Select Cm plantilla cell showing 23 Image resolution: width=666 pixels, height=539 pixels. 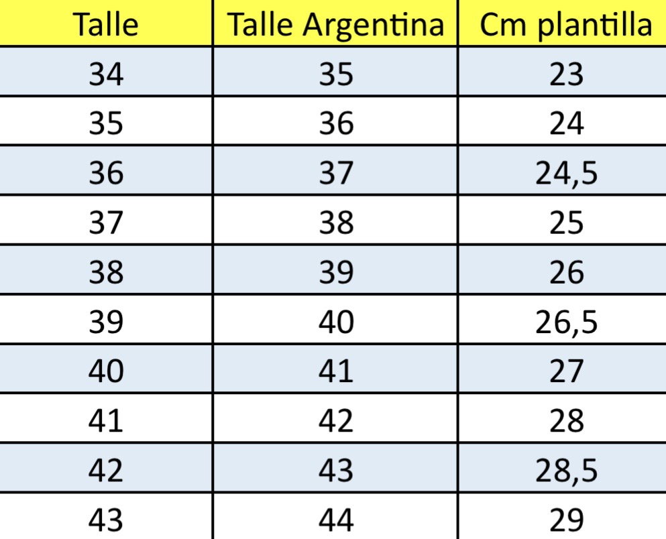pyautogui.click(x=562, y=71)
